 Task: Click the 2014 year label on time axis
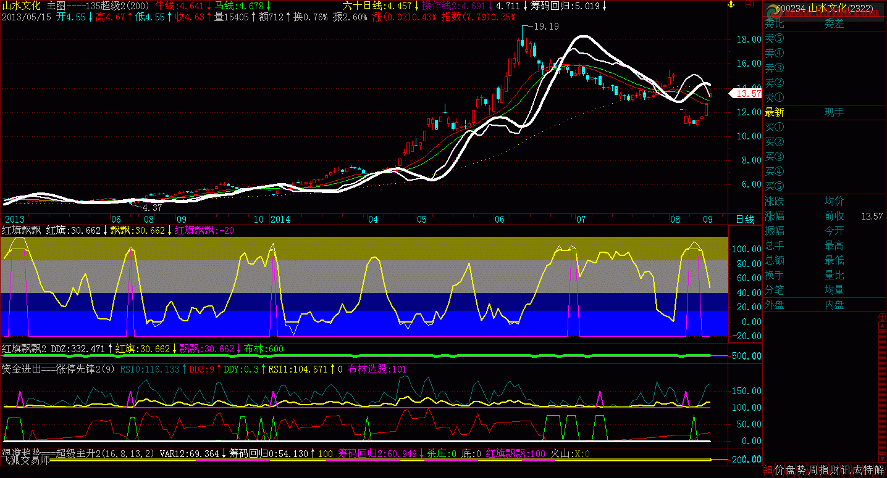280,220
